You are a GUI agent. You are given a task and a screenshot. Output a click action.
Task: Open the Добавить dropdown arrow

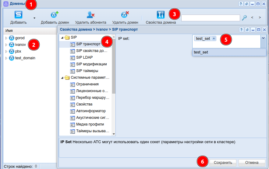coord(34,18)
